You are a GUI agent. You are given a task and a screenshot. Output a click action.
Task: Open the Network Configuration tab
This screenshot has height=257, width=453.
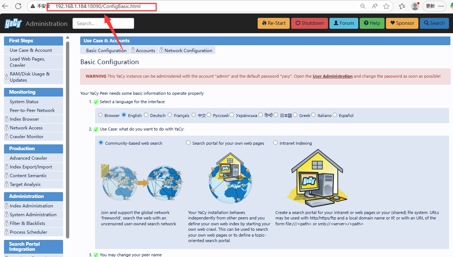[187, 50]
